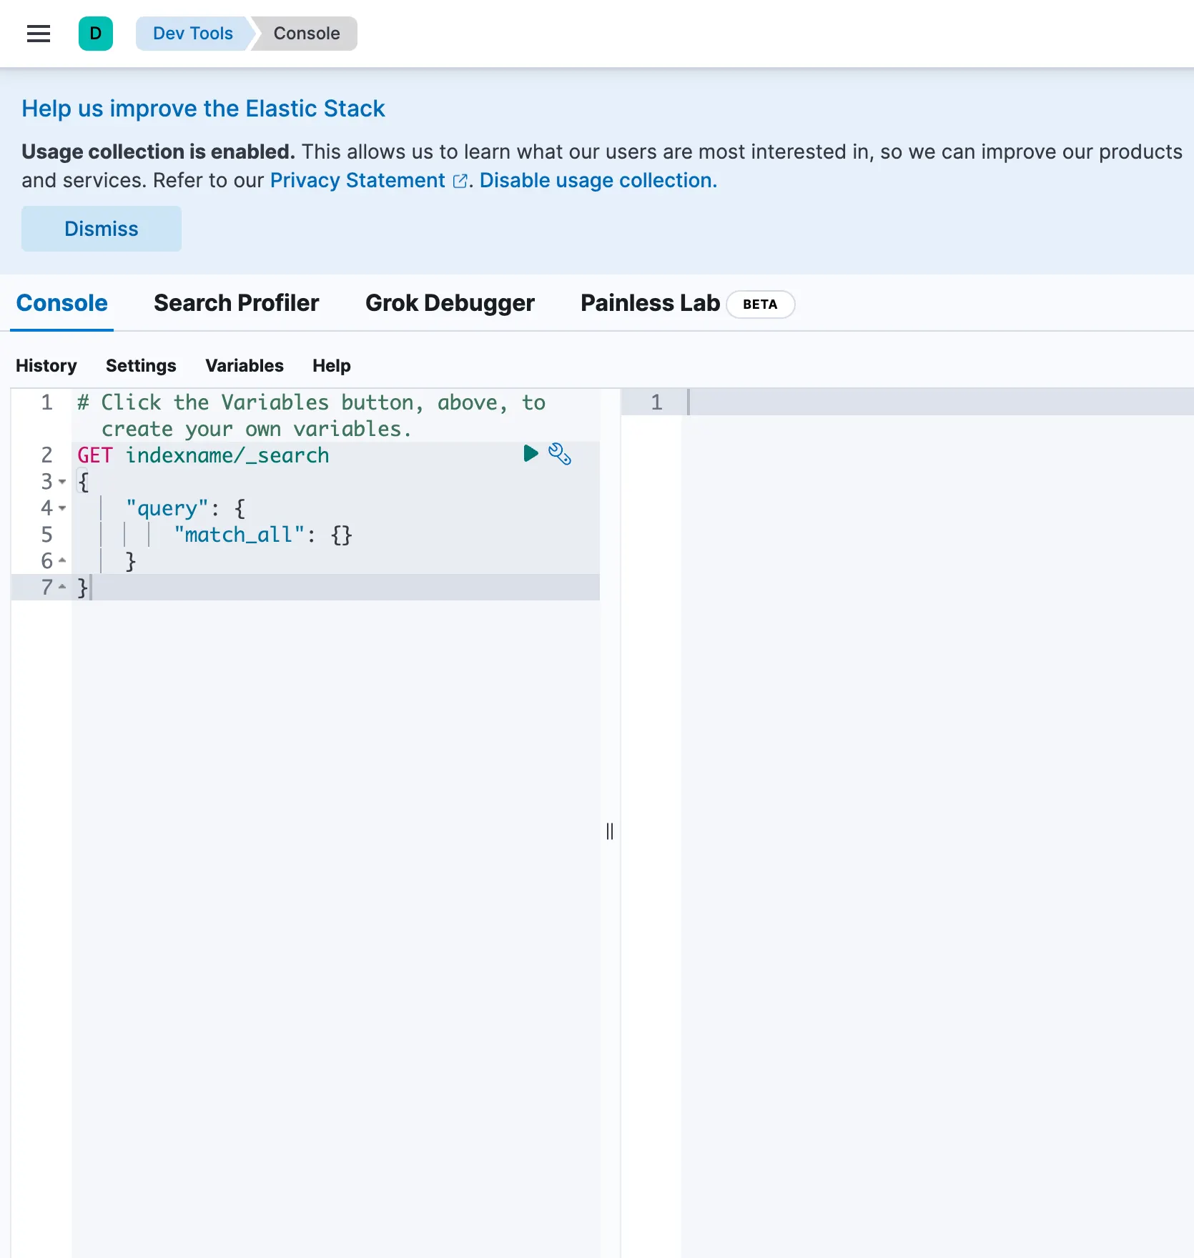Image resolution: width=1194 pixels, height=1258 pixels.
Task: Toggle fold marker on line 6
Action: point(62,560)
